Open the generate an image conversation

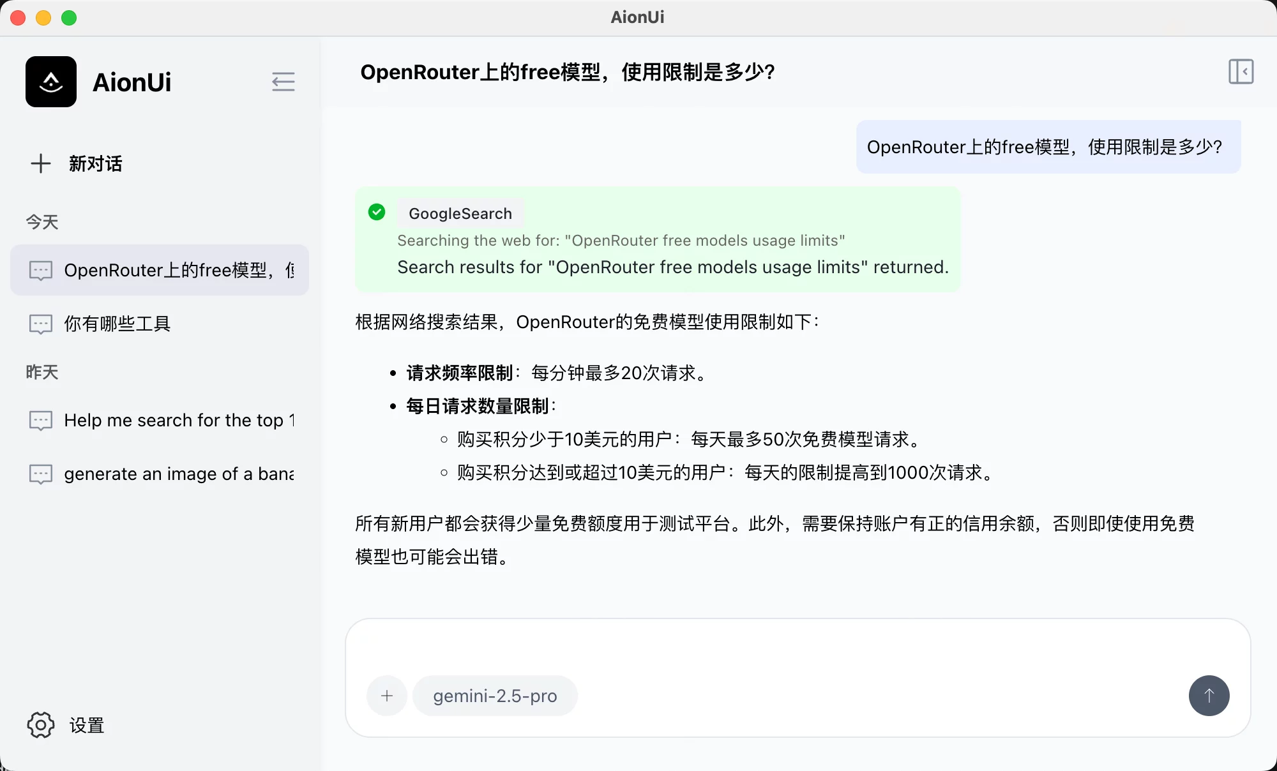coord(160,474)
